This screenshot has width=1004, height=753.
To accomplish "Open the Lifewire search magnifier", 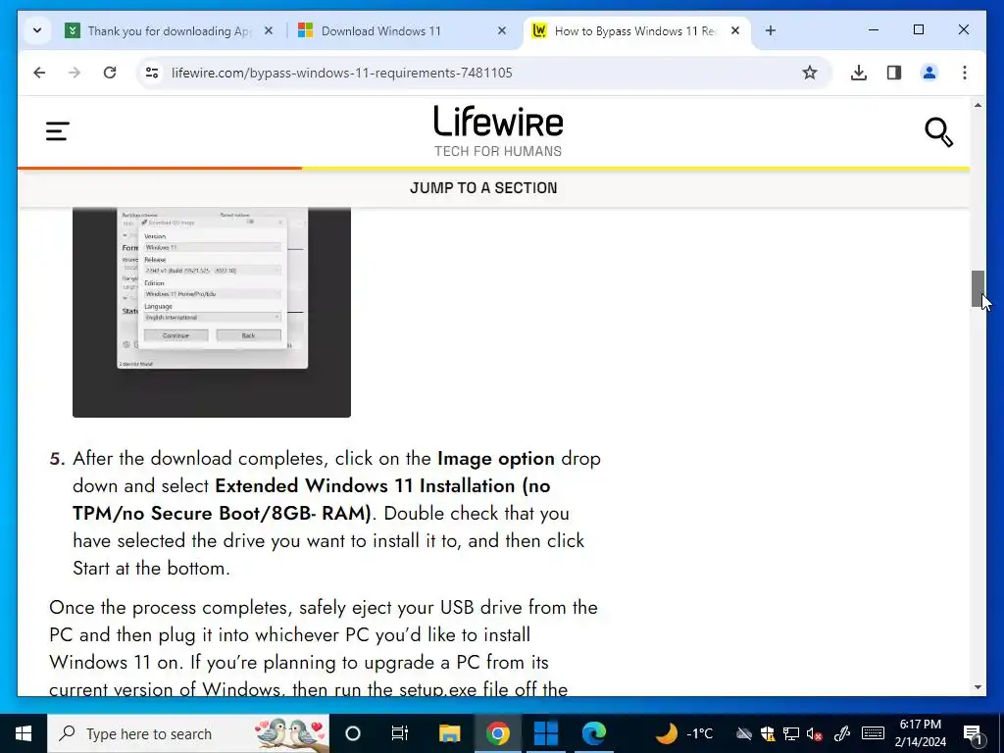I will (938, 132).
